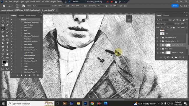The height and width of the screenshot is (106, 189).
Task: Select the Crop tool
Action: click(x=3, y=25)
